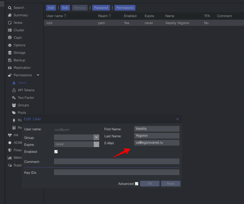Click the Add user button
This screenshot has height=204, width=244.
pos(51,8)
